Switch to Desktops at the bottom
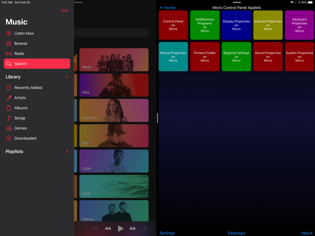315x236 pixels. coord(237,233)
